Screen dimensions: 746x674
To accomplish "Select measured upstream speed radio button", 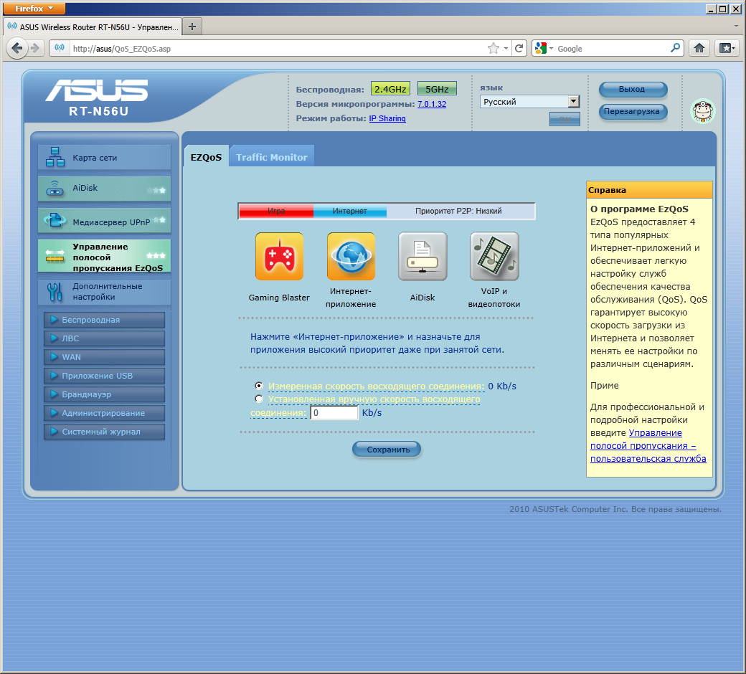I will (259, 386).
